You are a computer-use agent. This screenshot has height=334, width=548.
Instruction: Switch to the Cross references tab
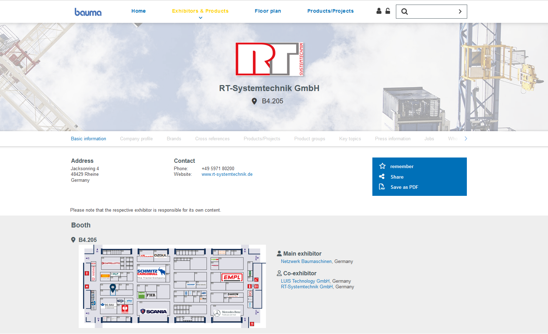click(213, 139)
